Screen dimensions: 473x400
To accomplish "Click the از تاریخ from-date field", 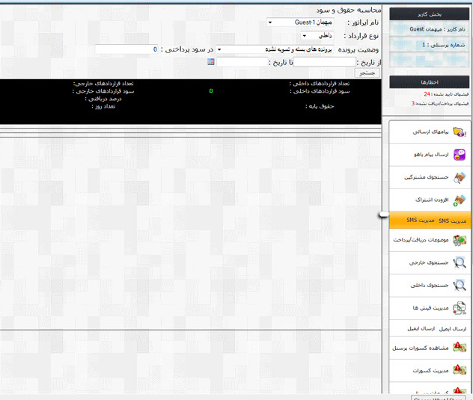I will (x=325, y=62).
